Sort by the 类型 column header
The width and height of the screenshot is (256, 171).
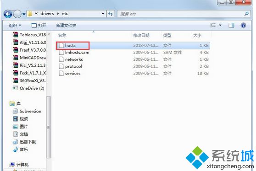tap(167, 35)
